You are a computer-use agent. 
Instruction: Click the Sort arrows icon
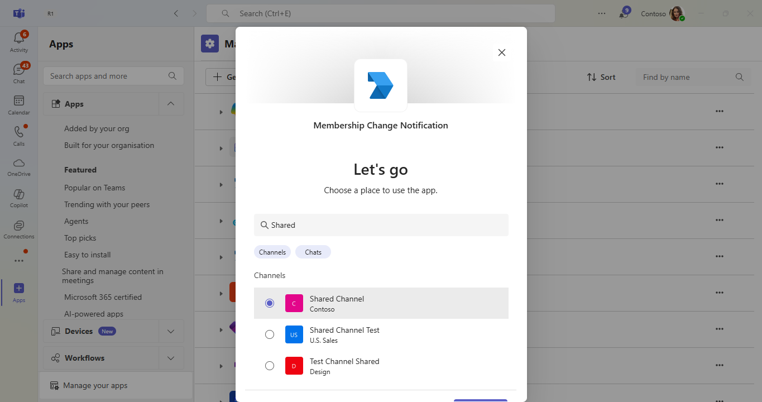coord(592,77)
